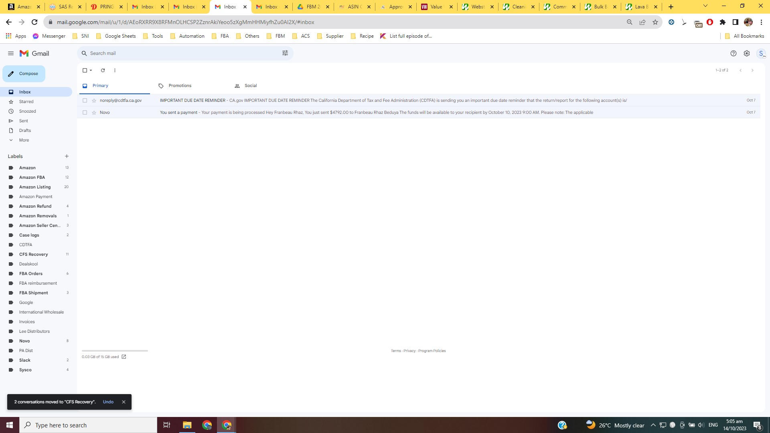Open the Program Policies link
Image resolution: width=770 pixels, height=433 pixels.
pyautogui.click(x=432, y=351)
